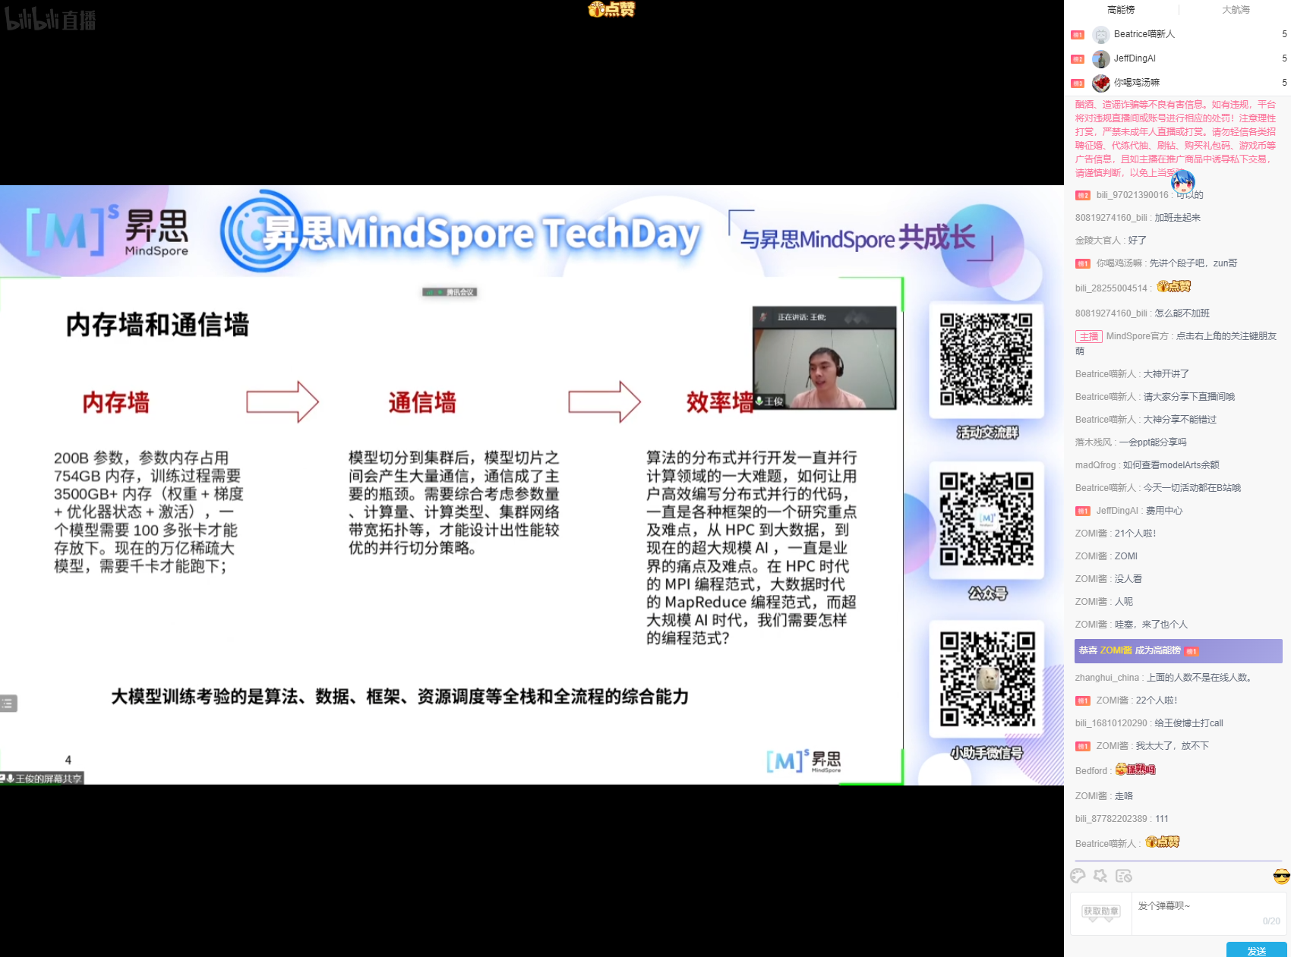Click the star effects icon below chat
Viewport: 1291px width, 957px height.
click(x=1100, y=876)
